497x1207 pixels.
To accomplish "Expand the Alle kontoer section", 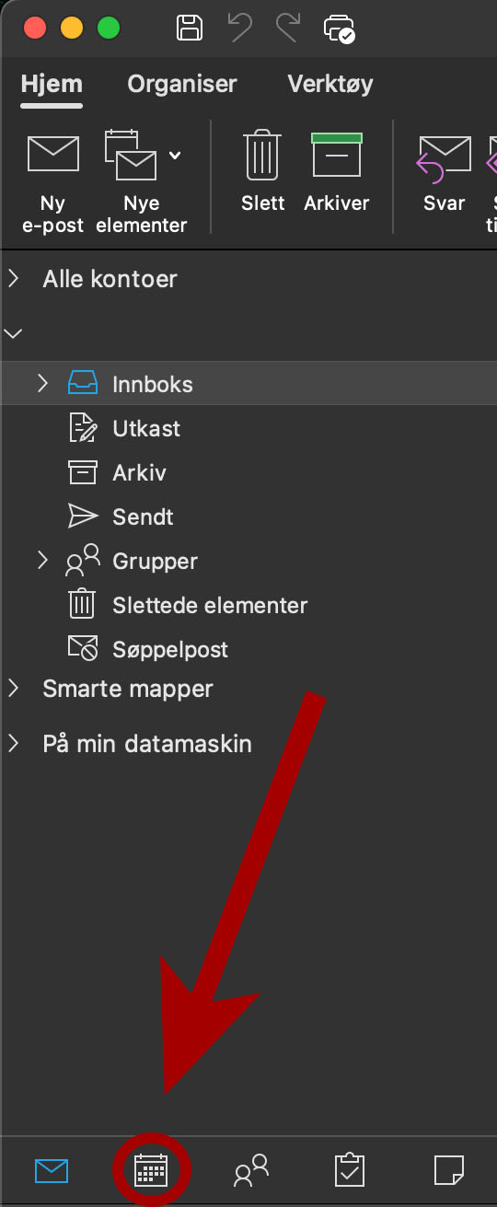I will (x=14, y=278).
